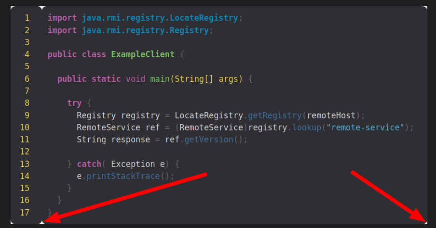
Task: Click the "response" variable name
Action: coord(131,139)
